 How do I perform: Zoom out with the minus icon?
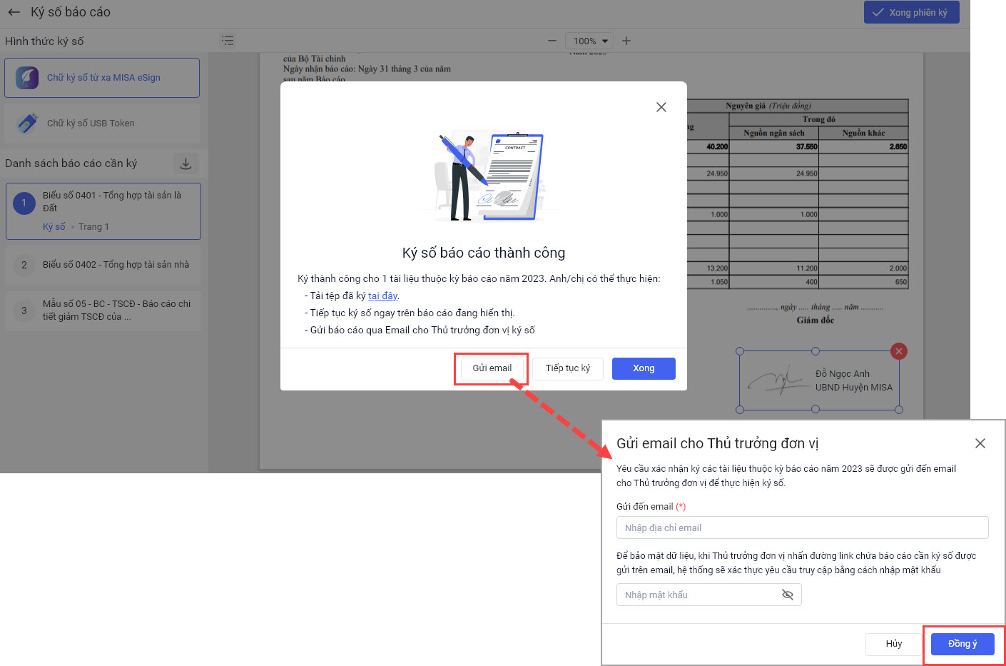[x=552, y=41]
